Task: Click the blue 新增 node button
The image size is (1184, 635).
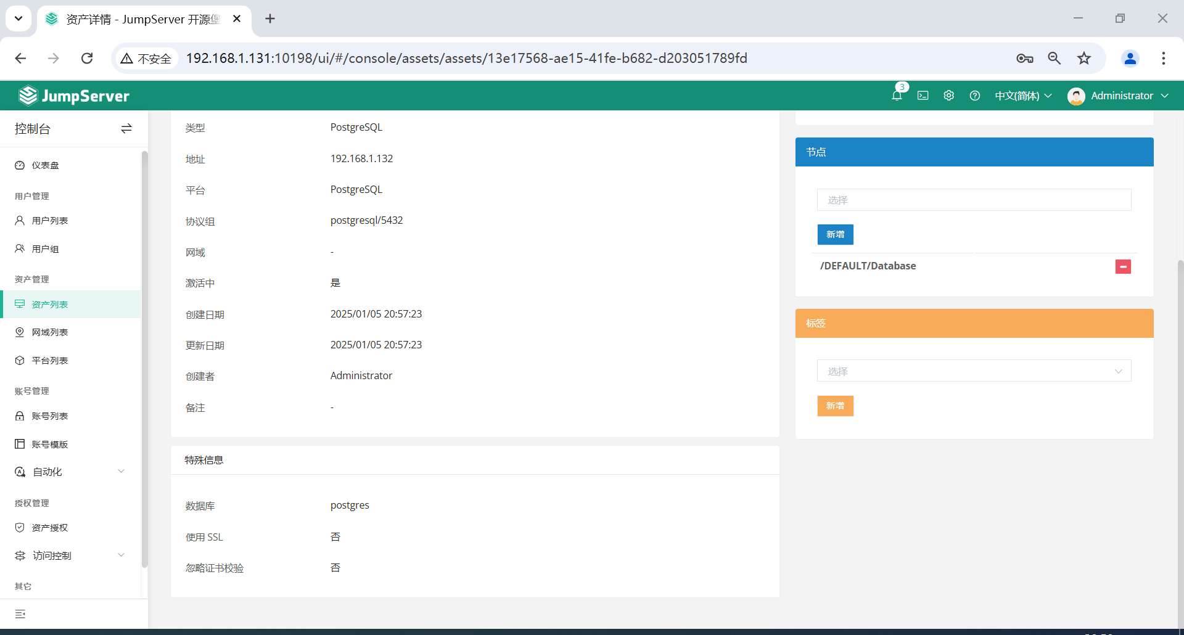Action: (x=835, y=234)
